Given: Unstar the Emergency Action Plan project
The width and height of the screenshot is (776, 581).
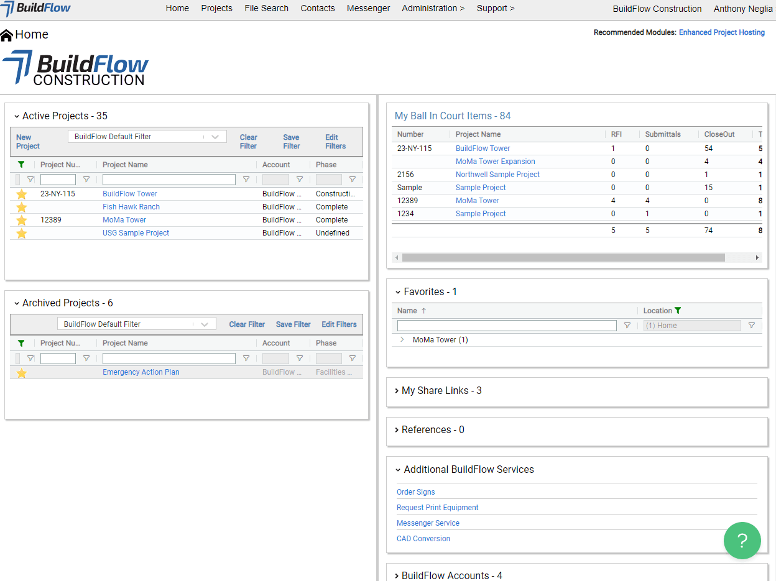Looking at the screenshot, I should [x=22, y=372].
